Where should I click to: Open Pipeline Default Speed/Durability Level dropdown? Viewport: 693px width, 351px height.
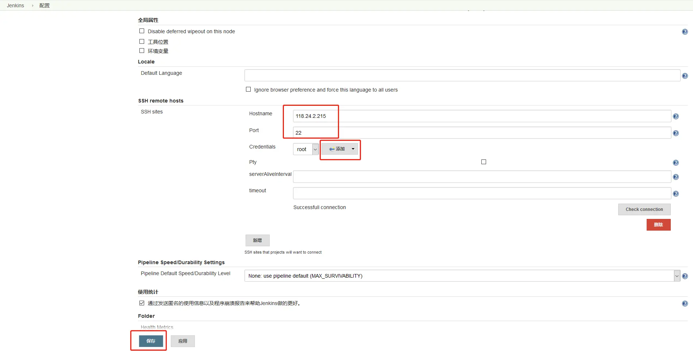(x=462, y=276)
